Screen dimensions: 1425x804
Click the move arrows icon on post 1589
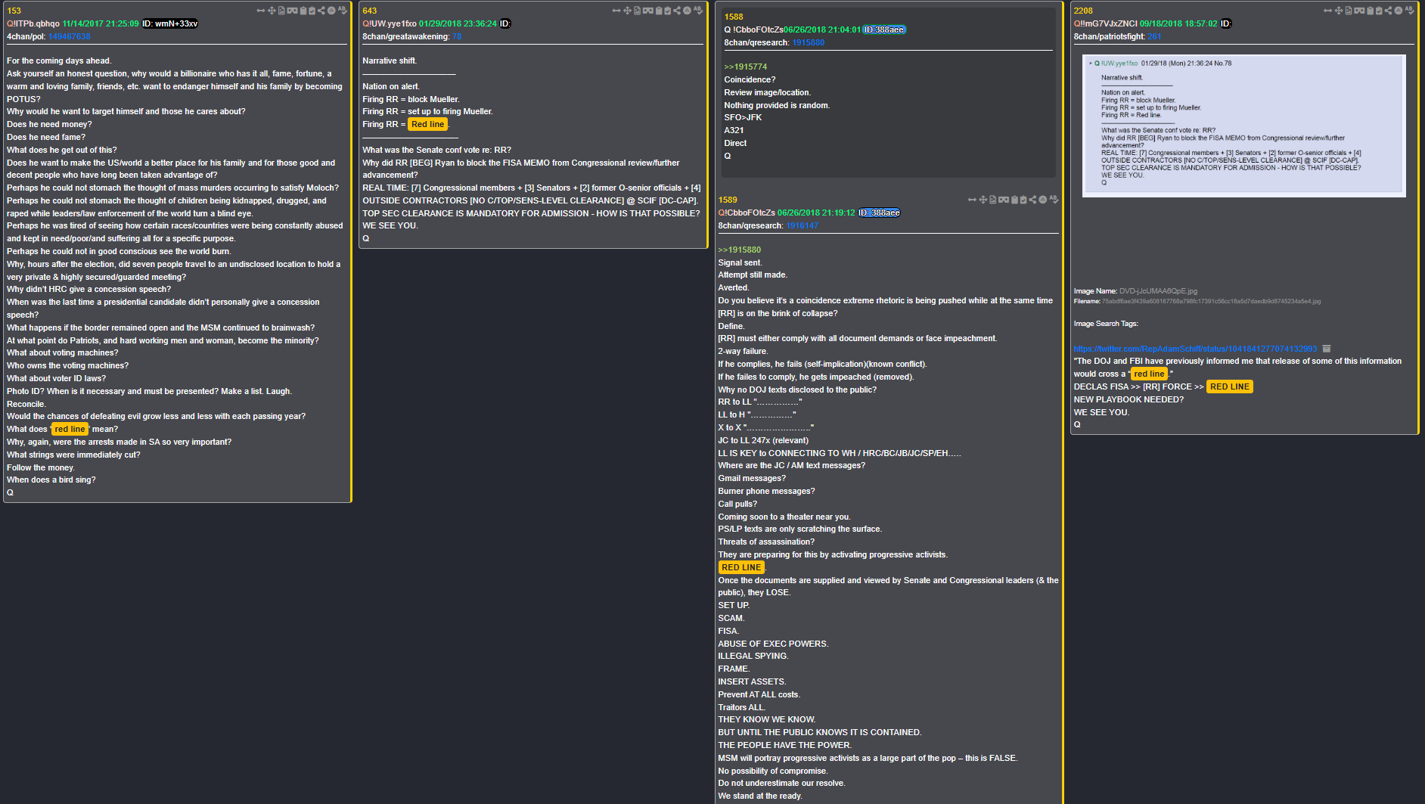(983, 200)
